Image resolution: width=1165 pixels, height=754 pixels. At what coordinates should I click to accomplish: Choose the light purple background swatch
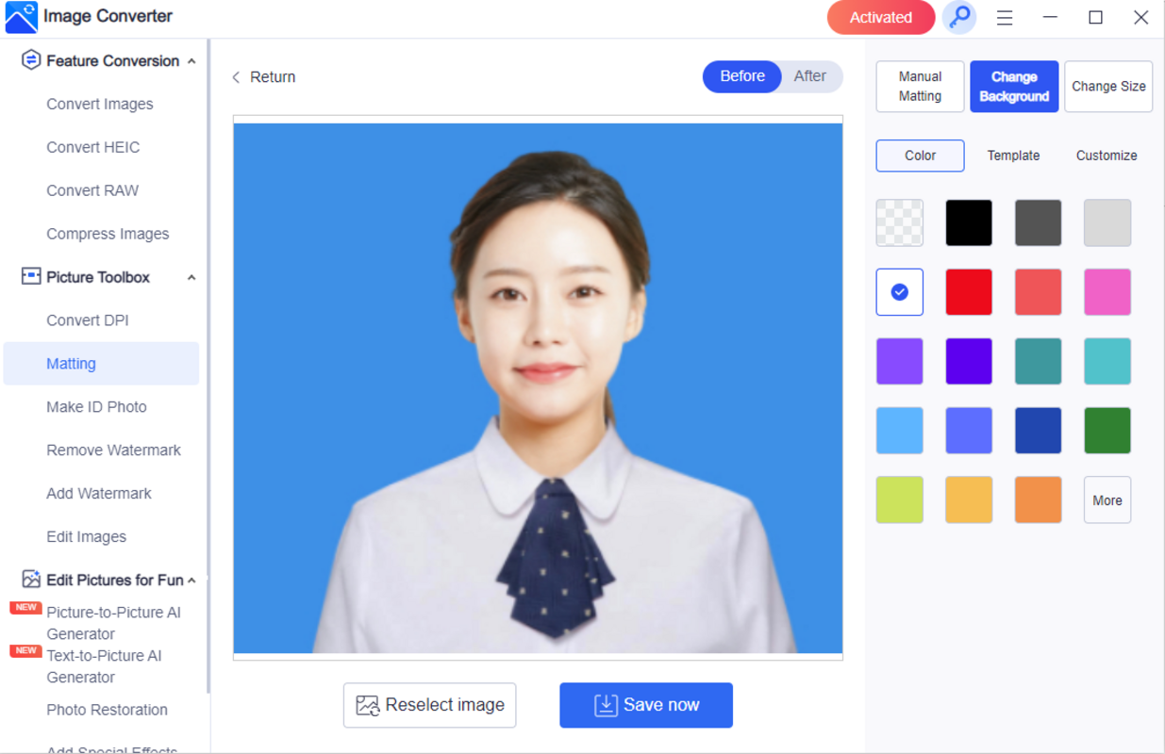click(x=899, y=361)
